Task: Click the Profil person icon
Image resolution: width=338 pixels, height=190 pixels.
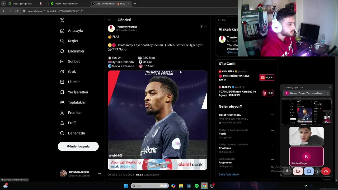Action: [62, 123]
